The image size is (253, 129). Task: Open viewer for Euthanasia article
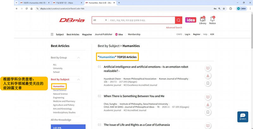(208, 126)
